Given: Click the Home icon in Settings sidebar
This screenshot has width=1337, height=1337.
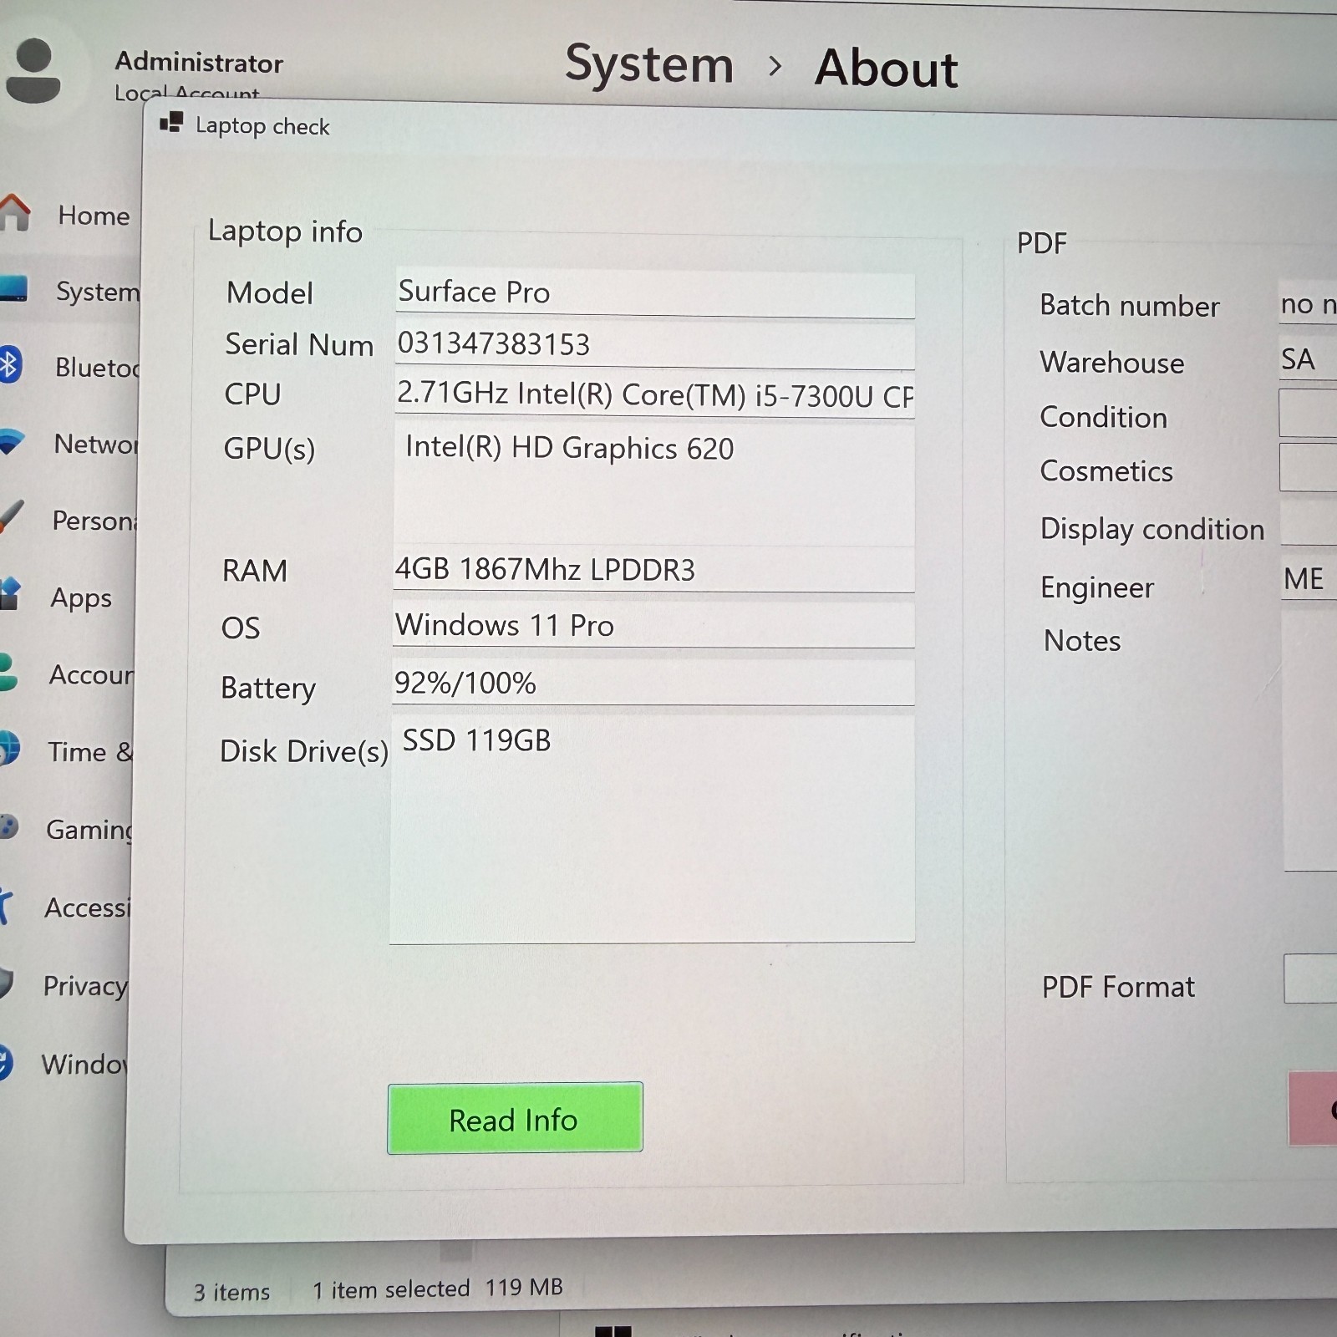Looking at the screenshot, I should (15, 212).
